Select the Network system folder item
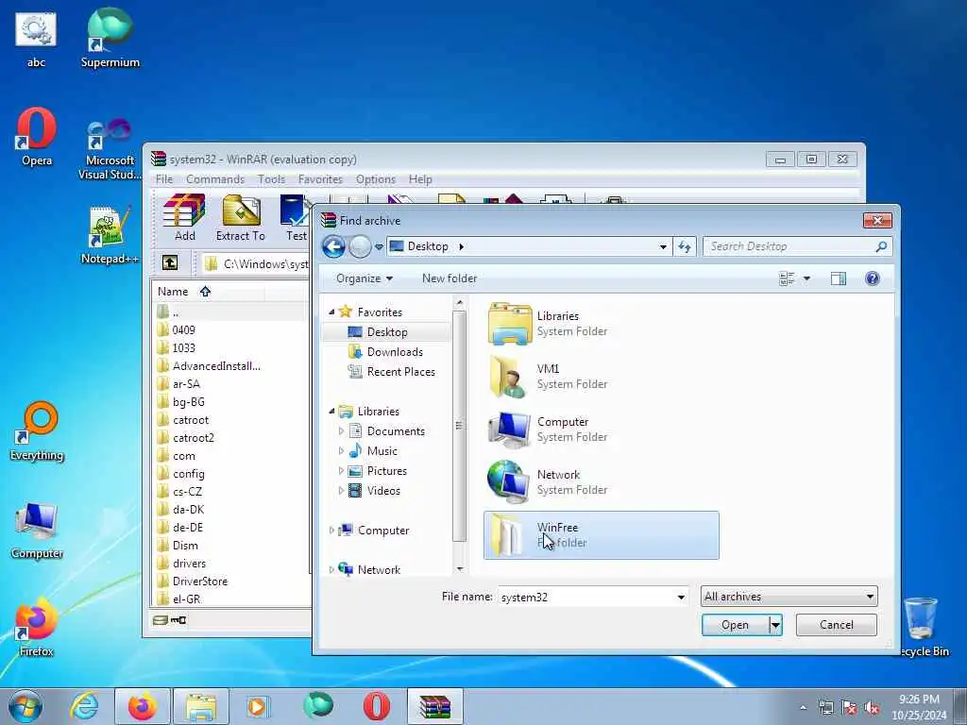 tap(602, 482)
